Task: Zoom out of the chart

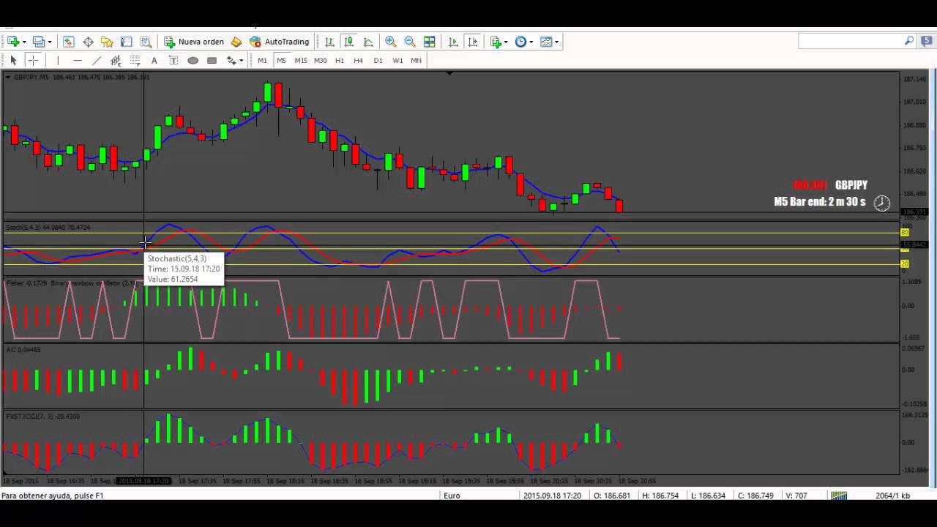Action: (410, 42)
